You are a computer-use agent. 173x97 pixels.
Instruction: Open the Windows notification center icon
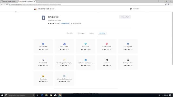(x=170, y=95)
